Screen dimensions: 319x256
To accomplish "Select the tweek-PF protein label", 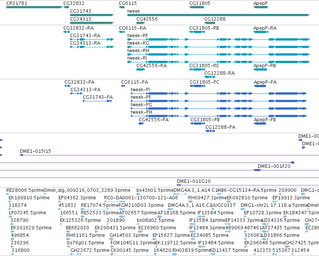I will point(141,97).
